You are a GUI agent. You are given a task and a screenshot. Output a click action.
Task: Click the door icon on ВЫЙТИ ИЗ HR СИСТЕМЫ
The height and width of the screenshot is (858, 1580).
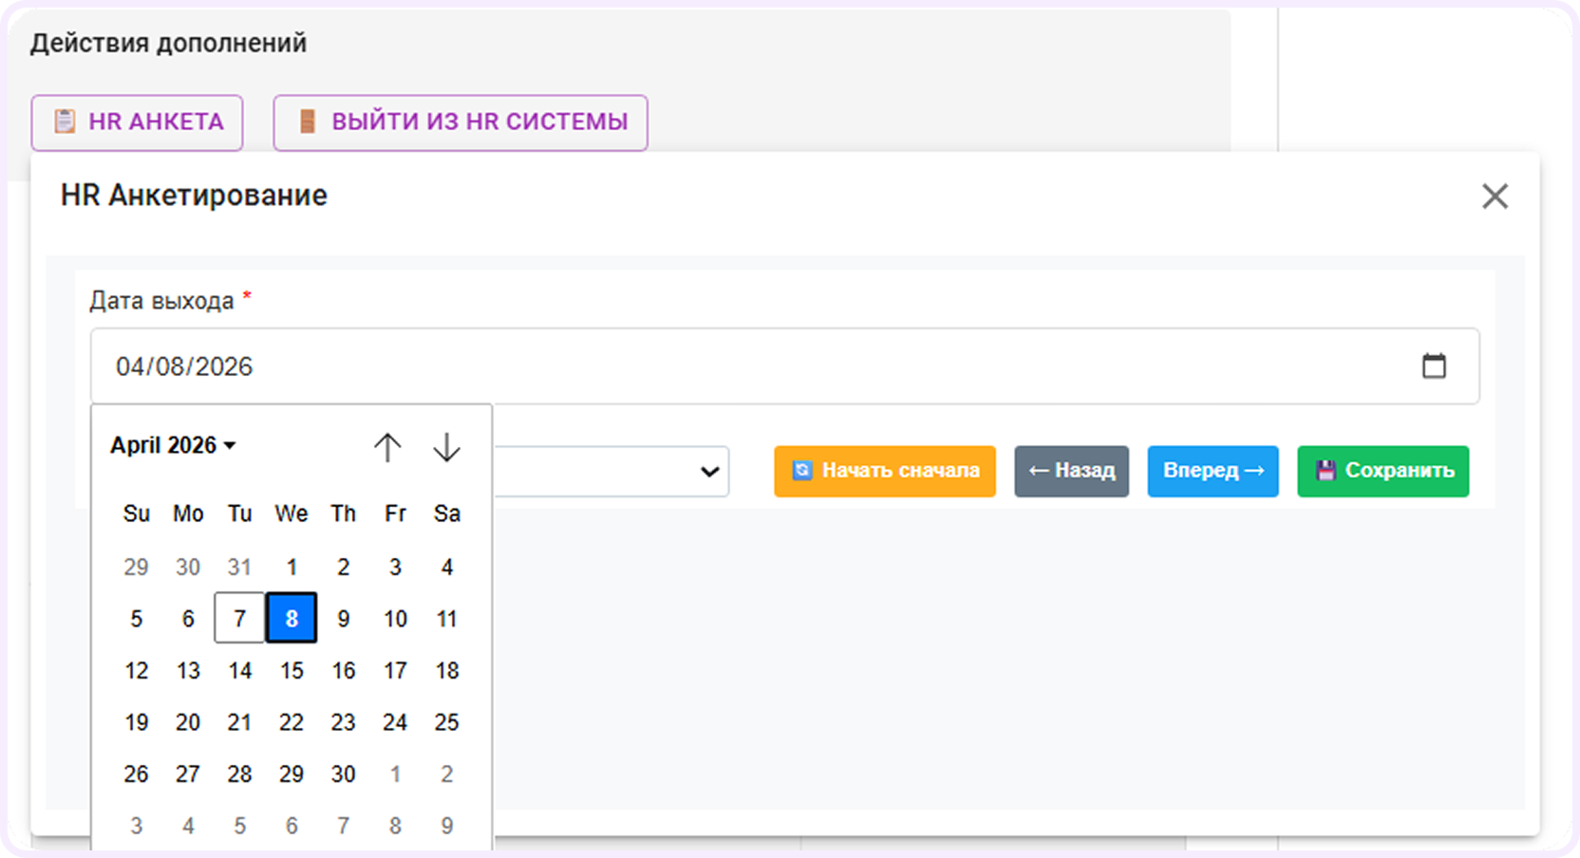click(307, 121)
